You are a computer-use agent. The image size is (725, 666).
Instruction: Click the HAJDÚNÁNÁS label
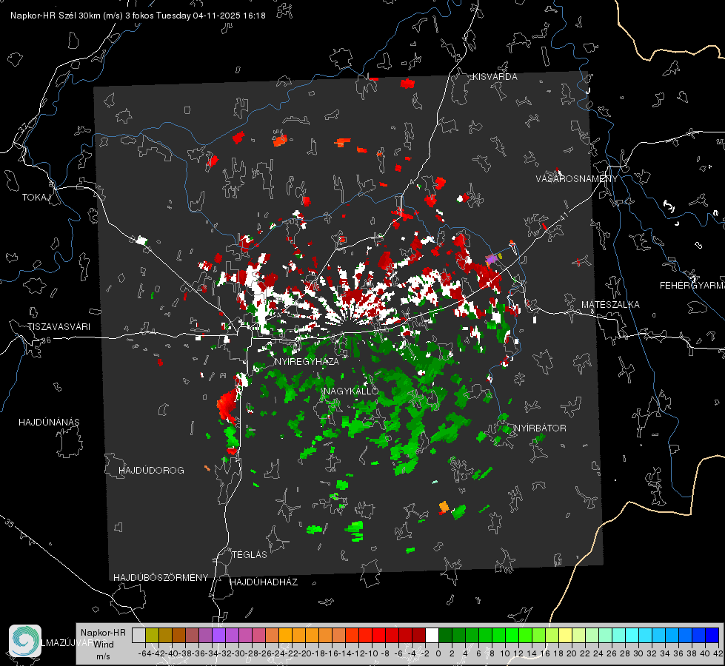[49, 422]
